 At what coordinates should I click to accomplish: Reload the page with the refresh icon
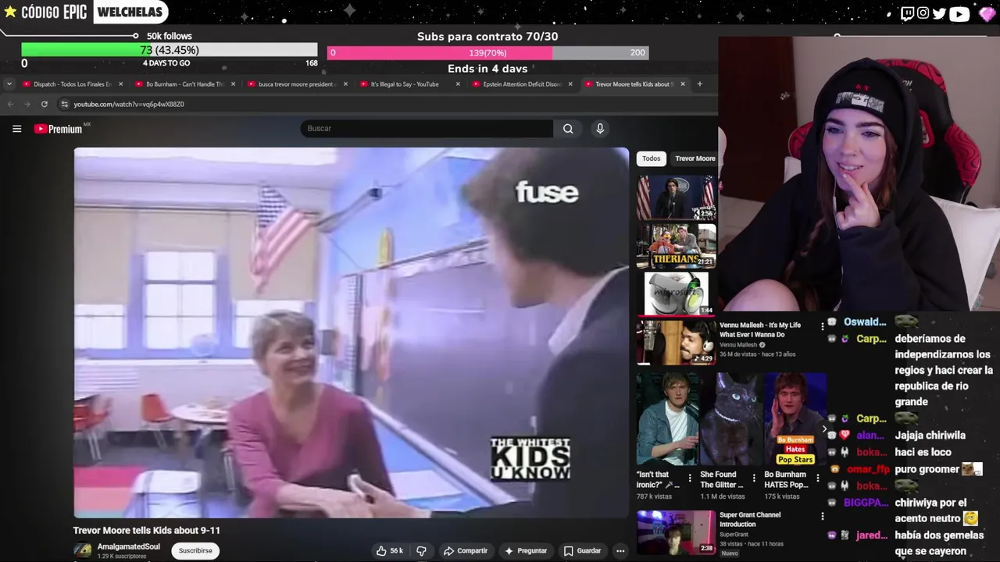coord(45,104)
